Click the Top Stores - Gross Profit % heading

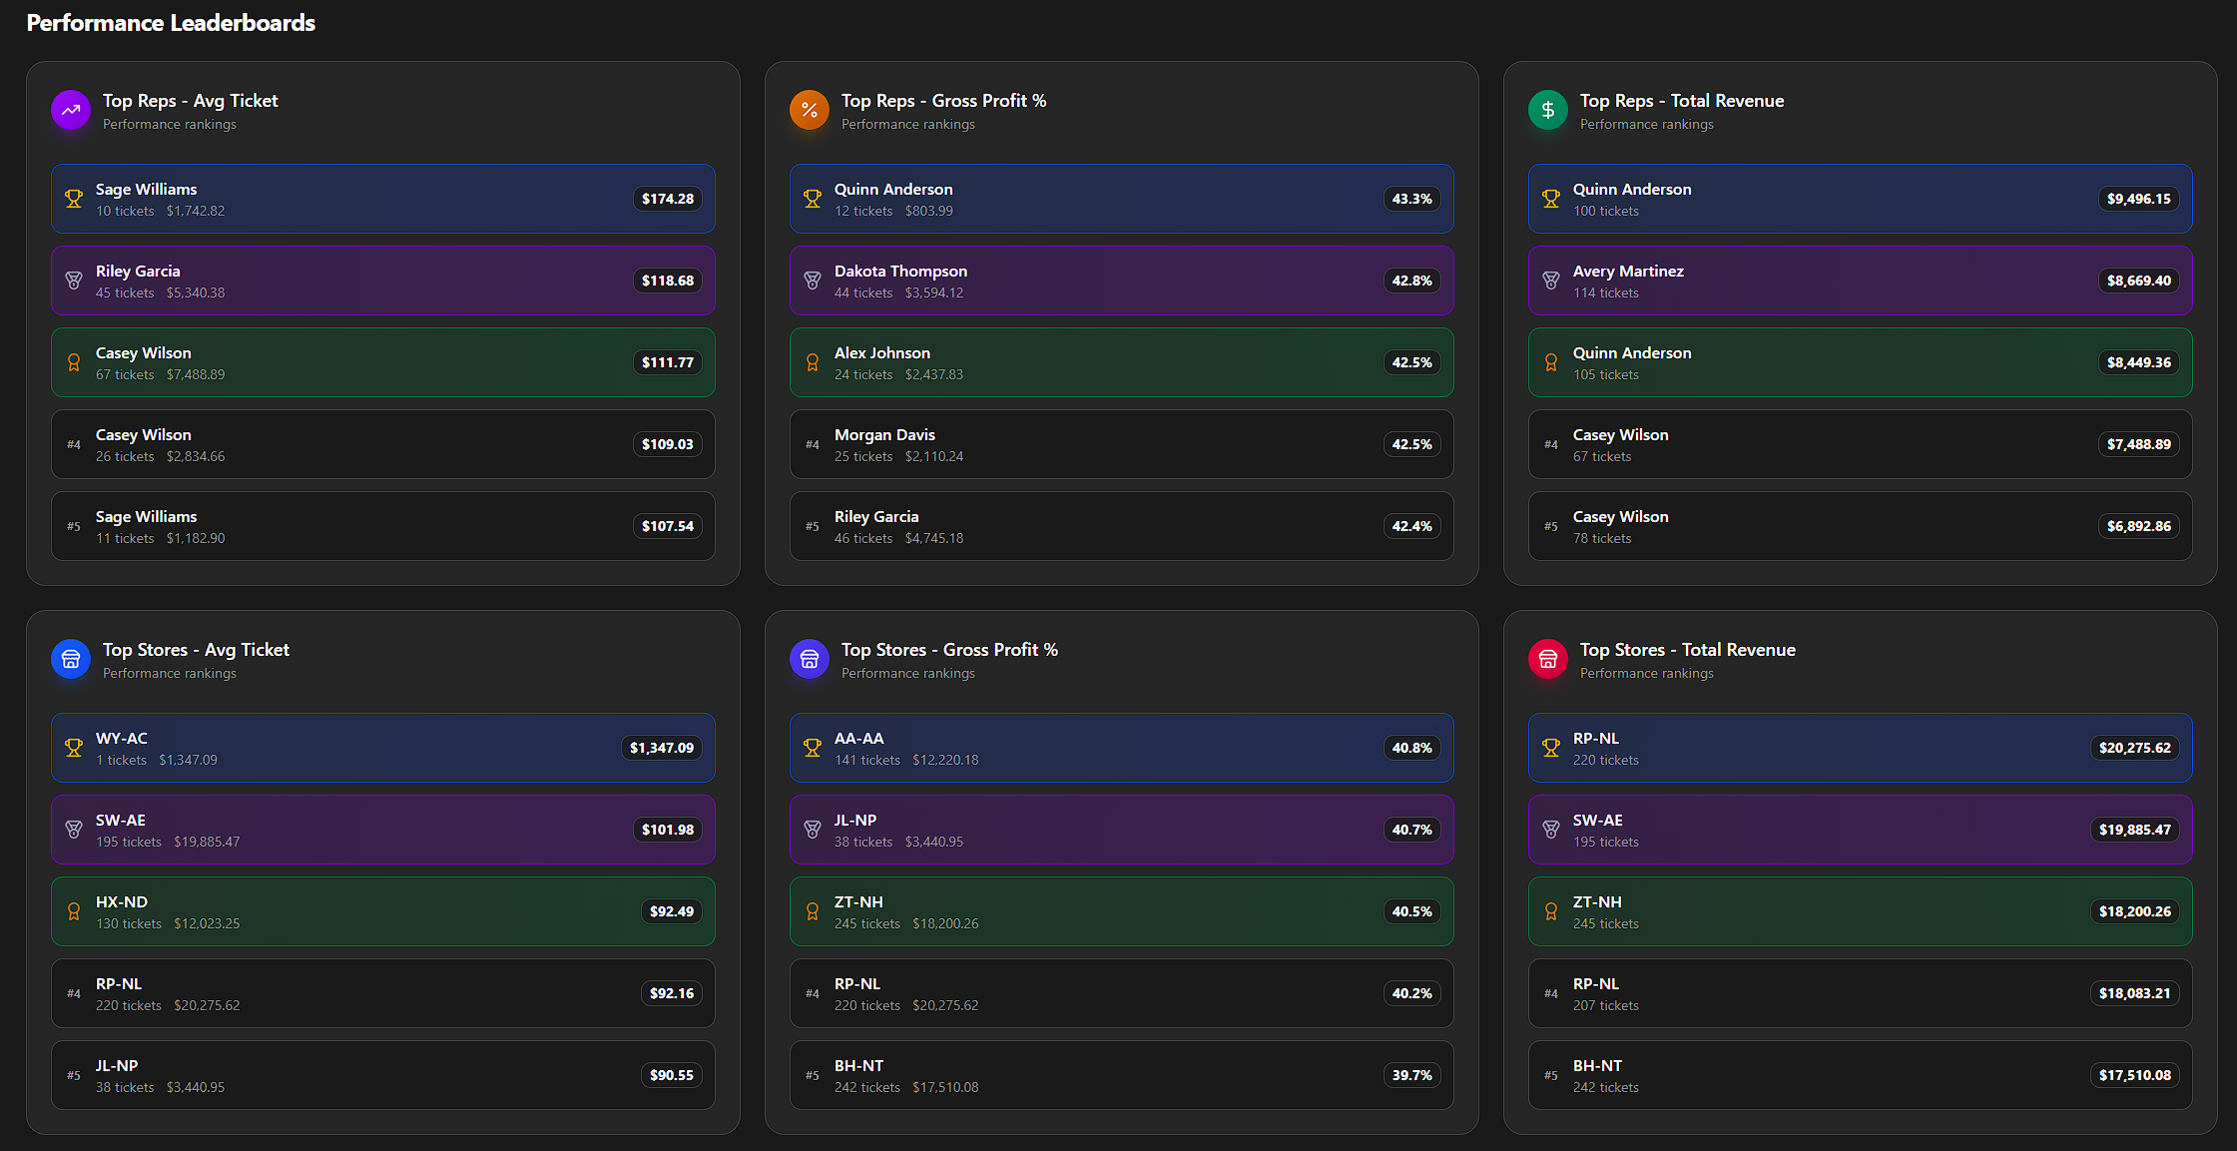click(949, 650)
